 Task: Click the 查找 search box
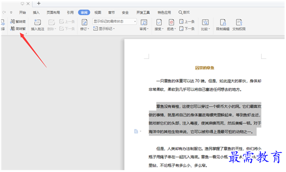pyautogui.click(x=184, y=12)
